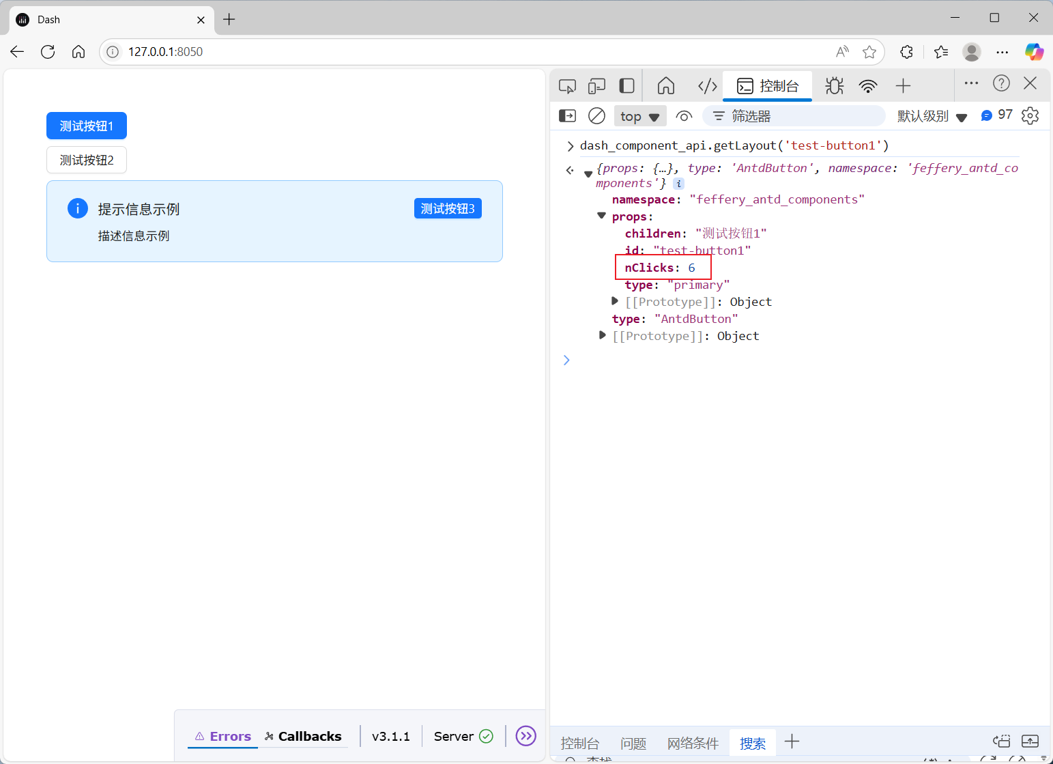Collapse the props tree node

[601, 216]
